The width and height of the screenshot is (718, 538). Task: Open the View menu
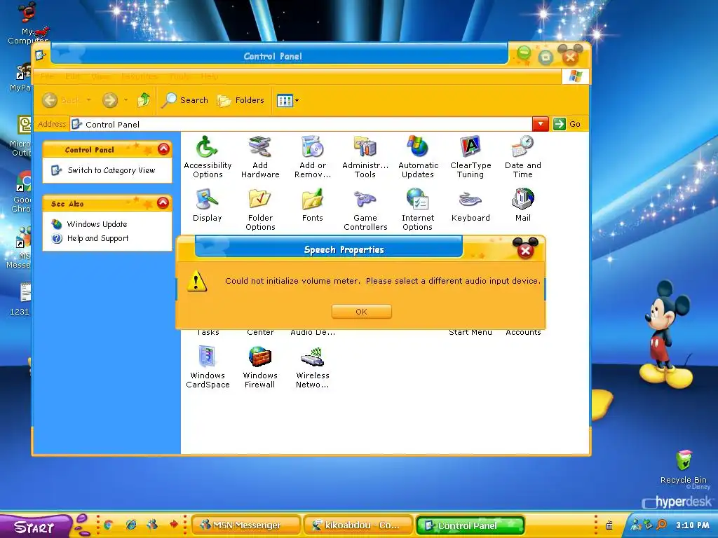(101, 76)
